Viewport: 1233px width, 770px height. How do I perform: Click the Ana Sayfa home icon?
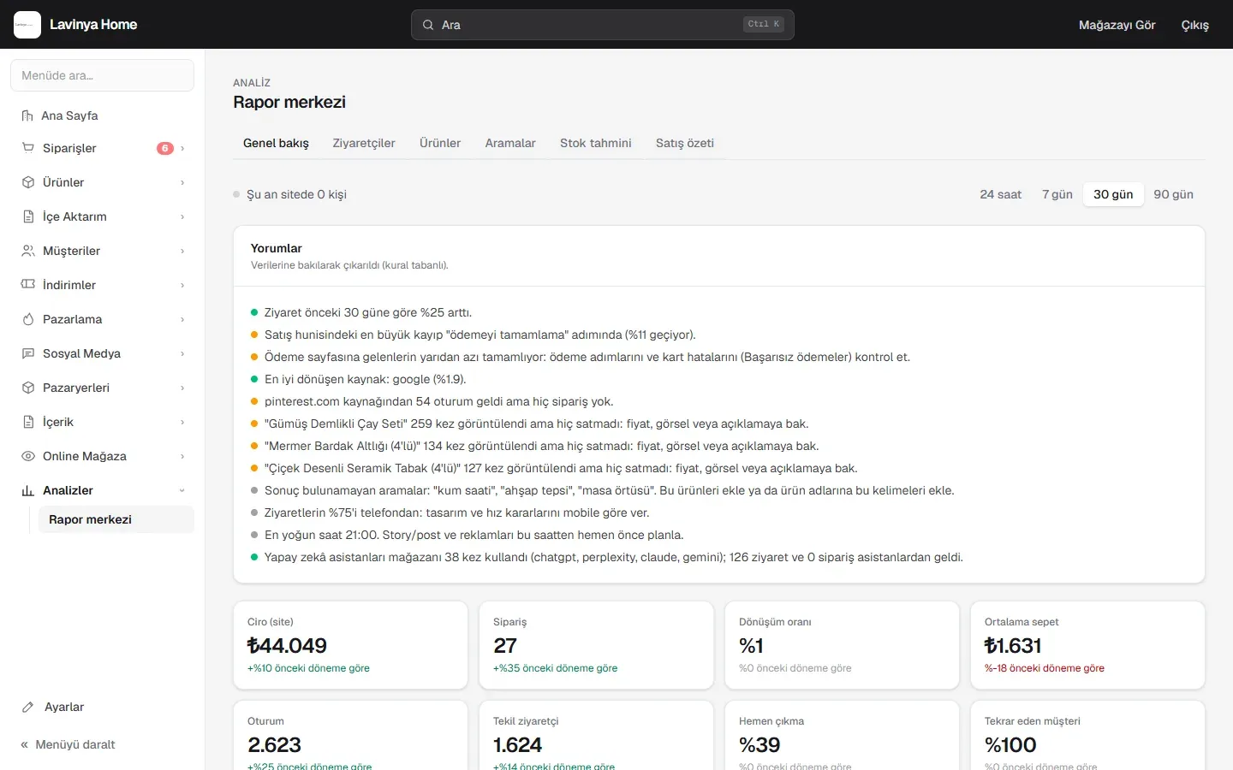[27, 115]
